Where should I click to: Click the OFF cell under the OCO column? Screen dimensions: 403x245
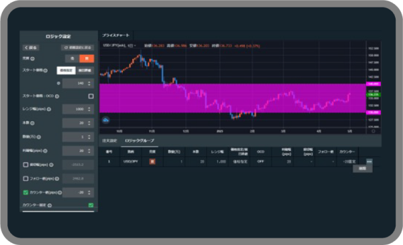261,162
